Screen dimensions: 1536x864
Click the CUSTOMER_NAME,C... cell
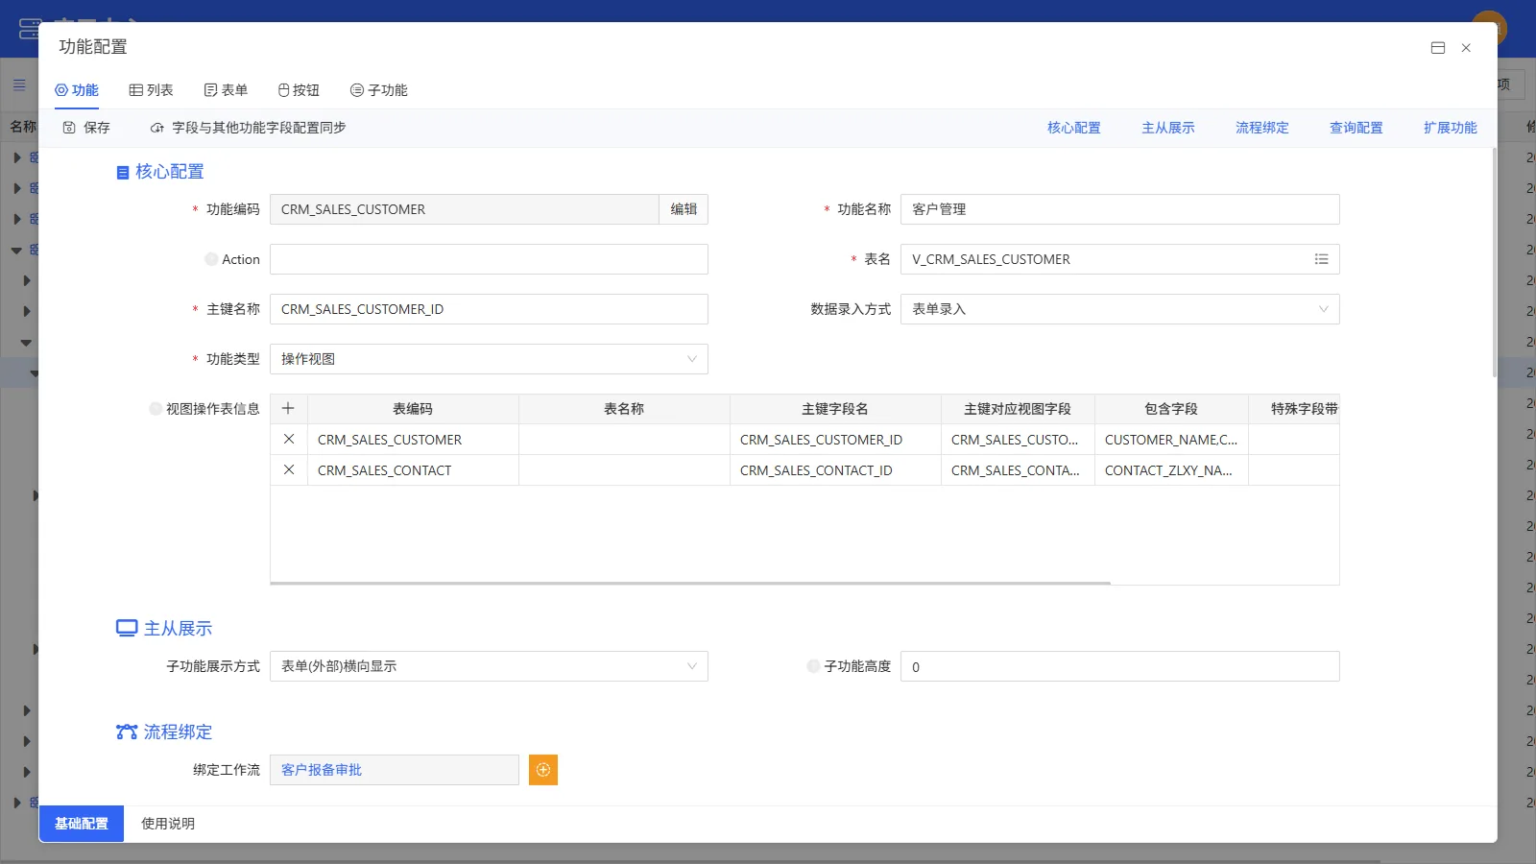[1171, 440]
